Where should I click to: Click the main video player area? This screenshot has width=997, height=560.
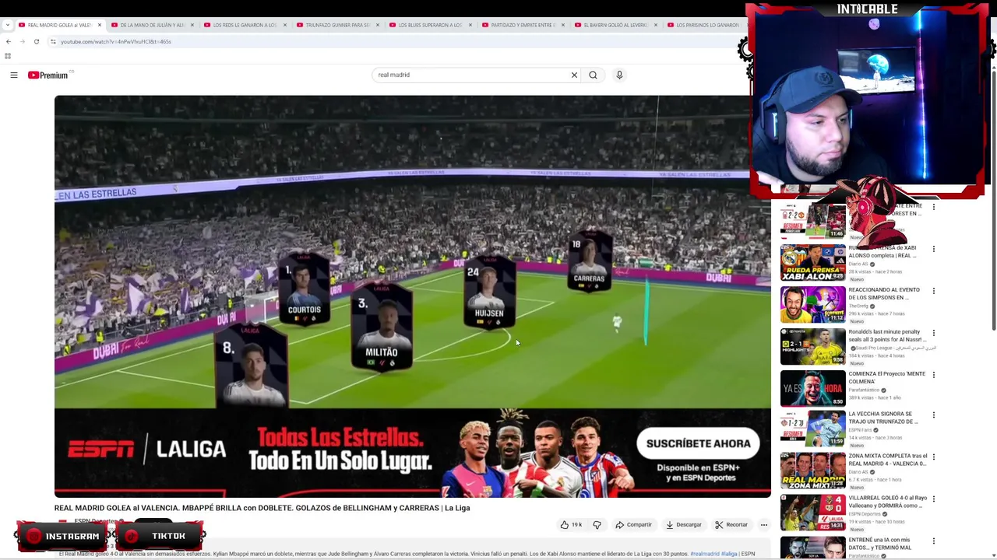pos(412,296)
